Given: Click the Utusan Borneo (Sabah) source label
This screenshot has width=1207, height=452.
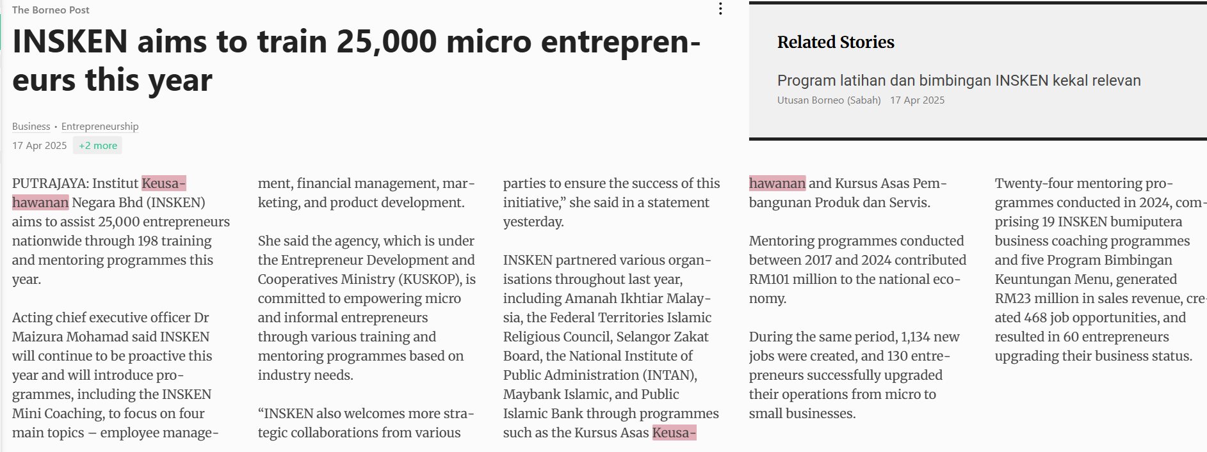Looking at the screenshot, I should coord(829,100).
